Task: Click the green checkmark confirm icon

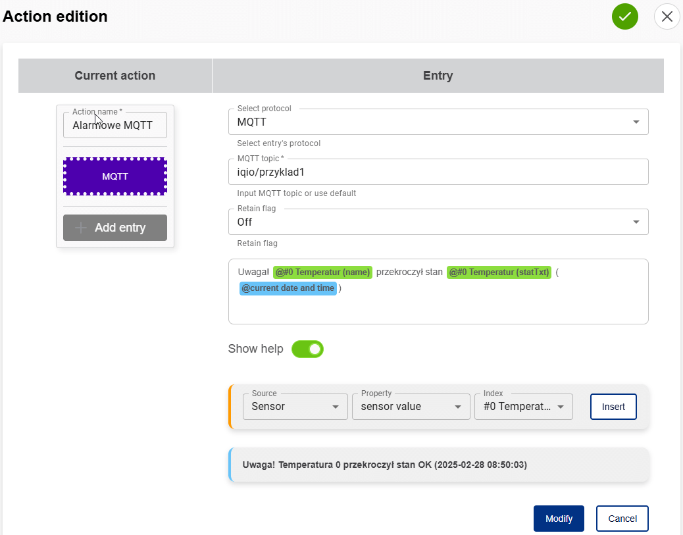Action: pos(624,16)
